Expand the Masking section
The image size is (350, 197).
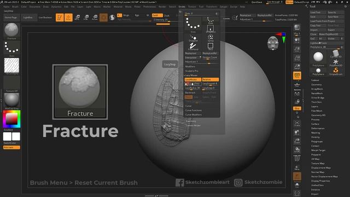click(x=316, y=132)
